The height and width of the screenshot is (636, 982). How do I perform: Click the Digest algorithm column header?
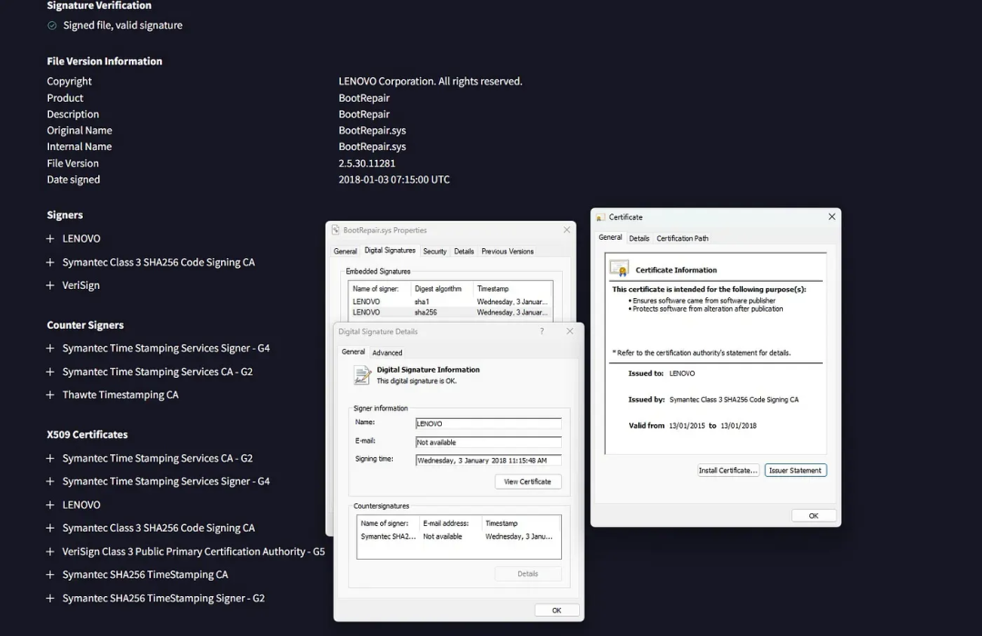click(x=437, y=289)
